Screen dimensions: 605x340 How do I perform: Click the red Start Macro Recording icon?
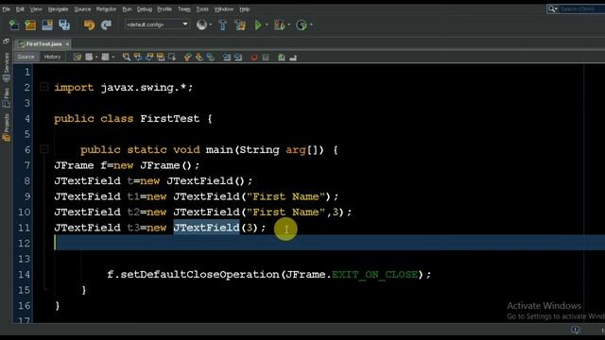[254, 58]
